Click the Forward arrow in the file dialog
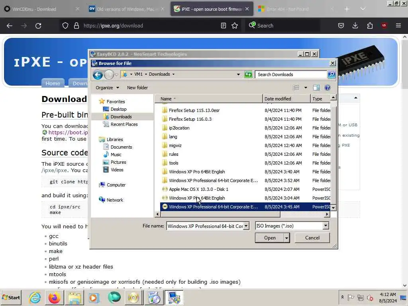The image size is (408, 306). (x=109, y=75)
